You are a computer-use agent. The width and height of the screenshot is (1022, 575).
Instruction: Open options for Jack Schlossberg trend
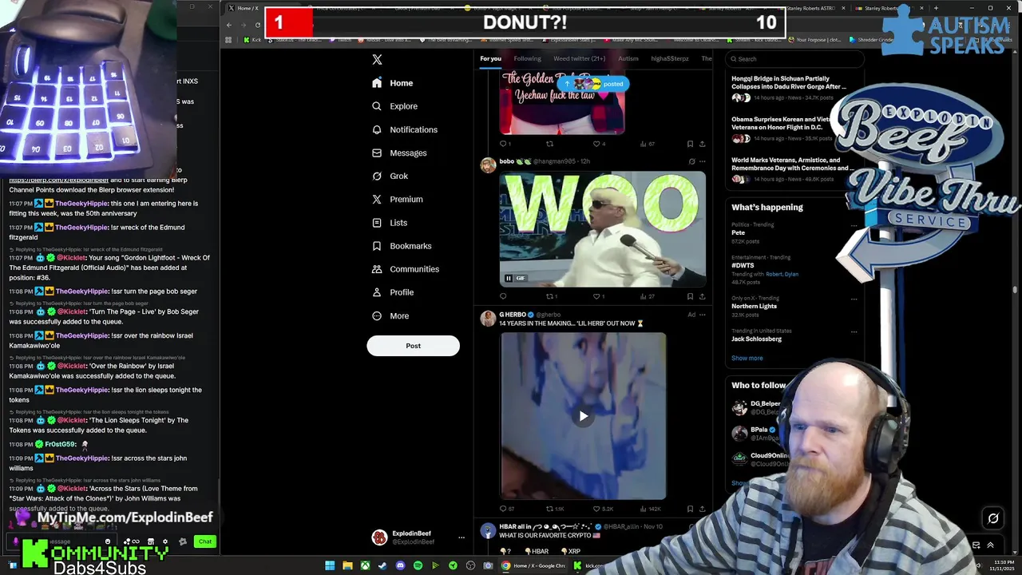tap(854, 331)
